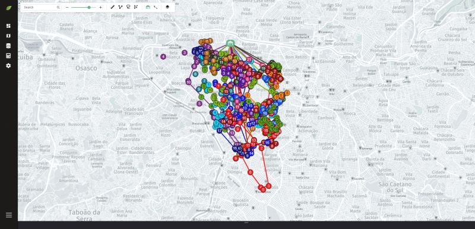This screenshot has height=229, width=475.
Task: Click red stop marker 6 on southern route
Action: [x=250, y=172]
